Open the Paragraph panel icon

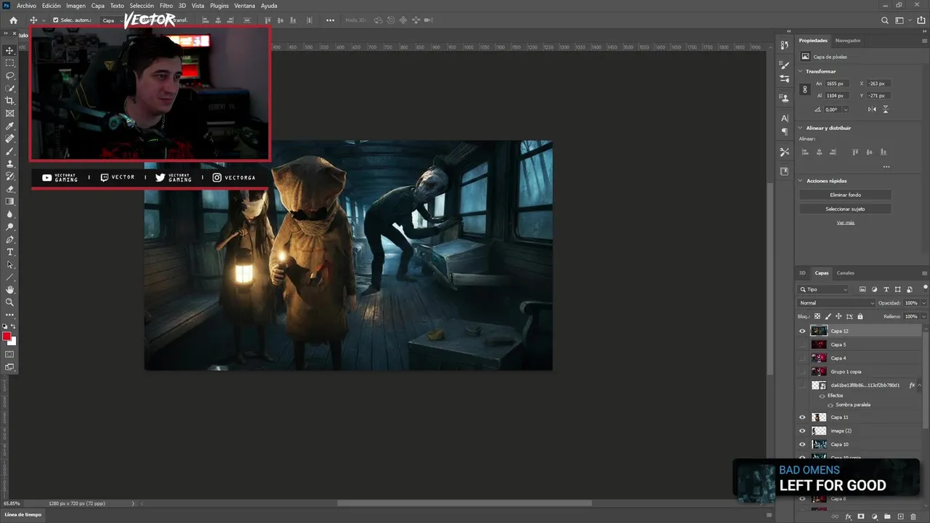pos(785,132)
